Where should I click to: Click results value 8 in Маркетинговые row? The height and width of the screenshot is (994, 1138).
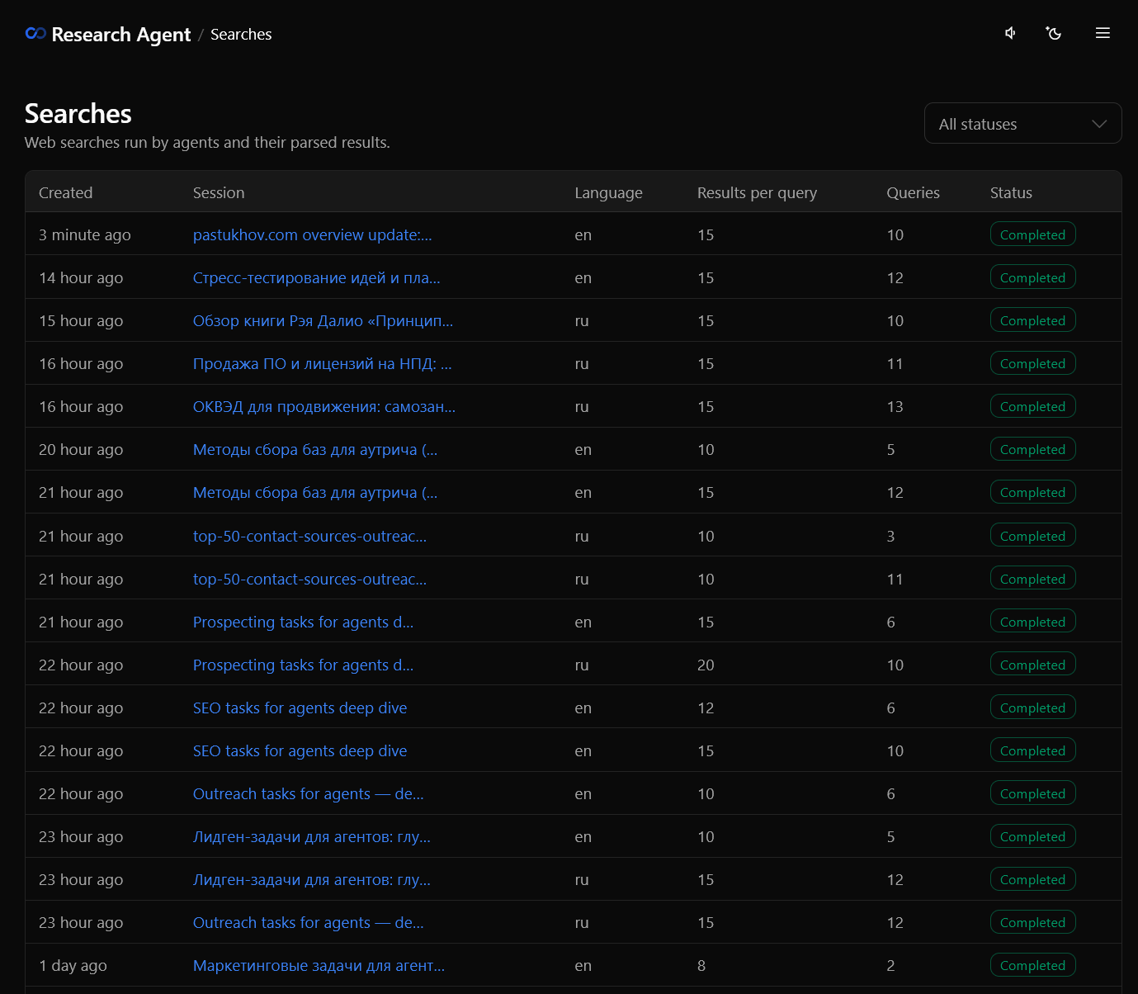(x=701, y=966)
